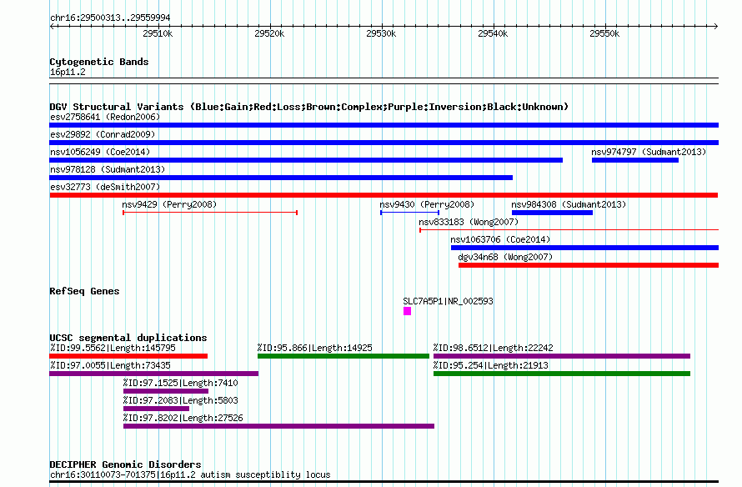The width and height of the screenshot is (742, 487).
Task: Open the nsv1056249 (Coe2014) gain variant
Action: coord(306,160)
